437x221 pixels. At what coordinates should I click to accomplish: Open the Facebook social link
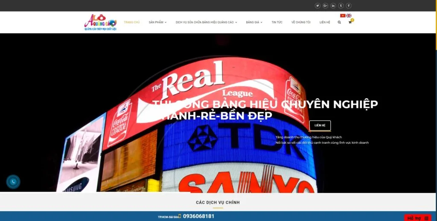click(x=349, y=6)
